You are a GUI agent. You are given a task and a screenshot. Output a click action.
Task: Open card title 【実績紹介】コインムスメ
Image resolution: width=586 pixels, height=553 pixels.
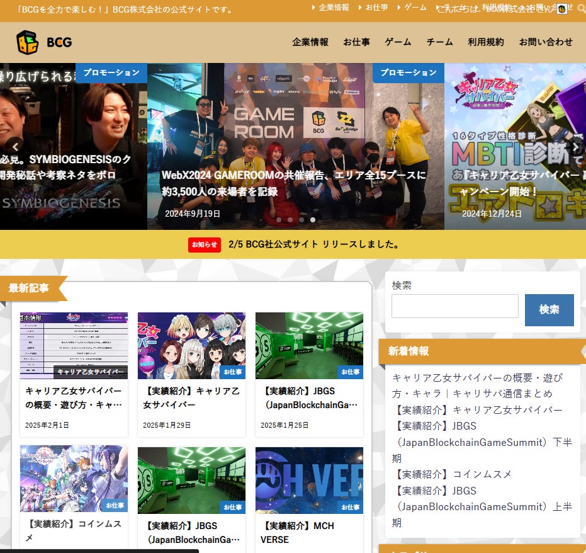[x=74, y=530]
